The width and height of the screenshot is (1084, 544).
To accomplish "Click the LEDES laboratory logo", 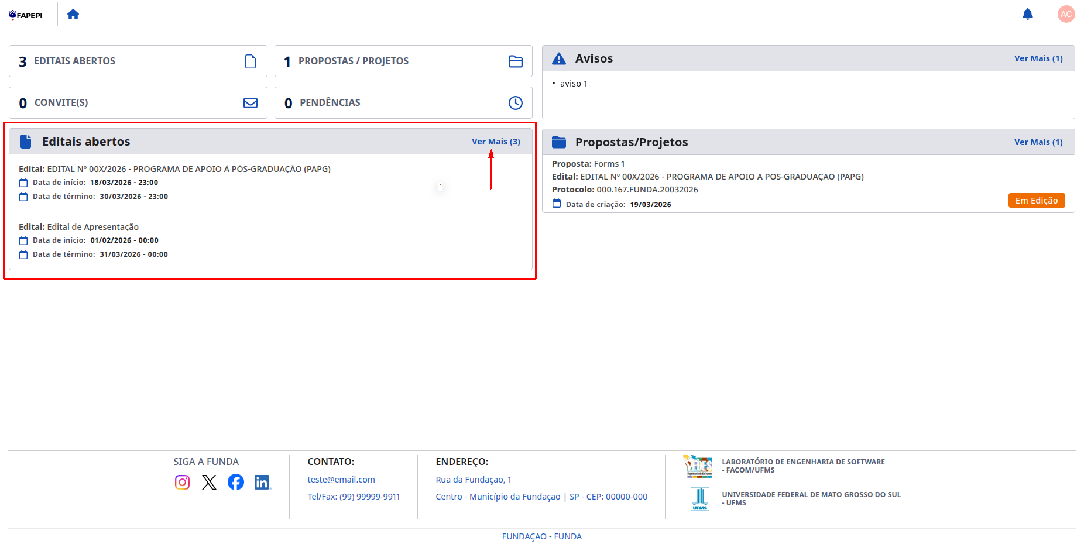I will tap(698, 466).
